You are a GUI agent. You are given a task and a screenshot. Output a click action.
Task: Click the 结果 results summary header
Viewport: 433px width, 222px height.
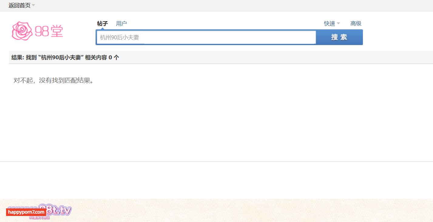[18, 57]
